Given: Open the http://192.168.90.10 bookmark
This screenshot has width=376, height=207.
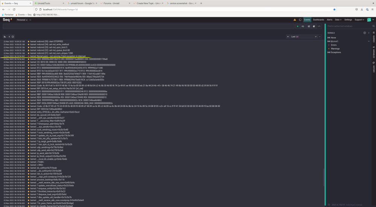Looking at the screenshot, I should click(x=46, y=15).
